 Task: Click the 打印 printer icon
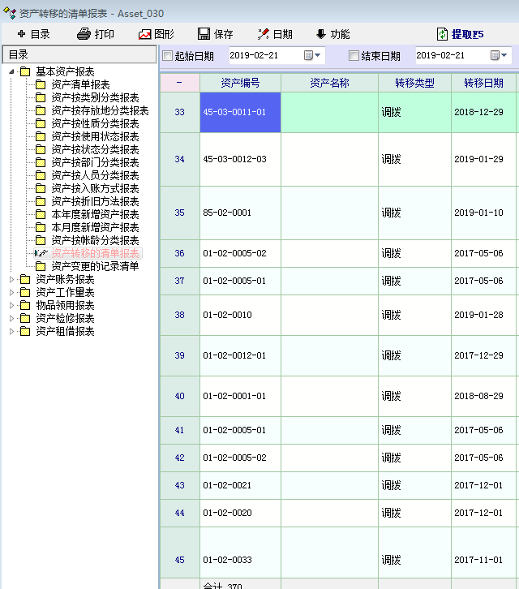click(x=84, y=34)
